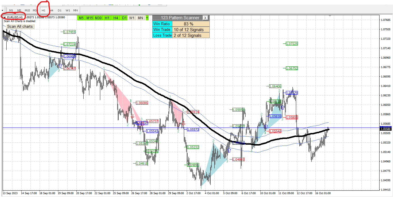Select the red 1.05806 stop label
This screenshot has width=393, height=197.
click(x=292, y=117)
